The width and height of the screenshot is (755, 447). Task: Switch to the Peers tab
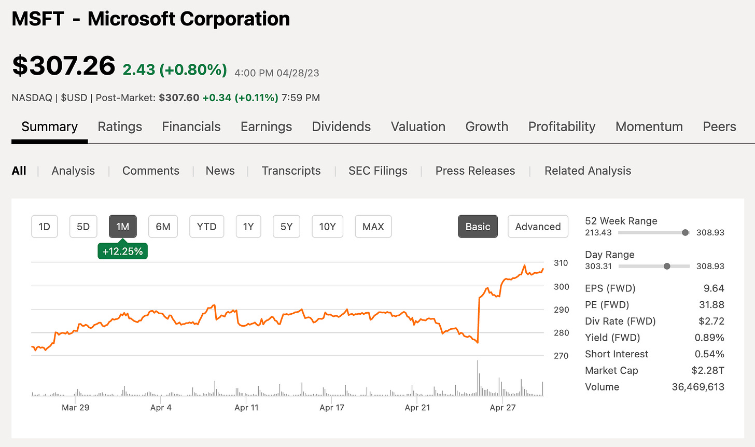(x=719, y=127)
